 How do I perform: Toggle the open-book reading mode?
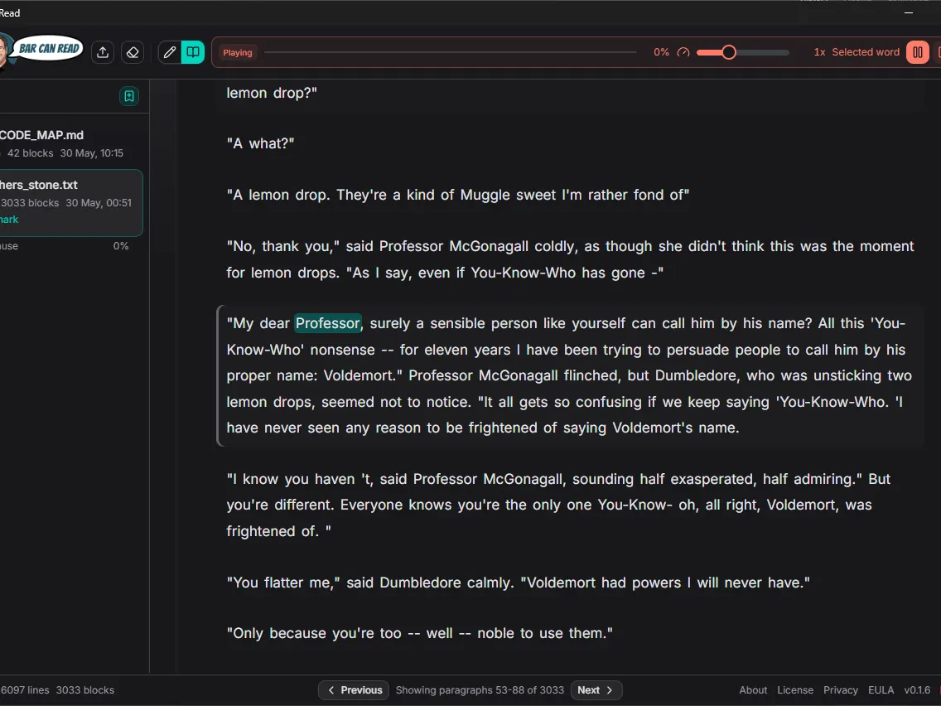point(193,52)
